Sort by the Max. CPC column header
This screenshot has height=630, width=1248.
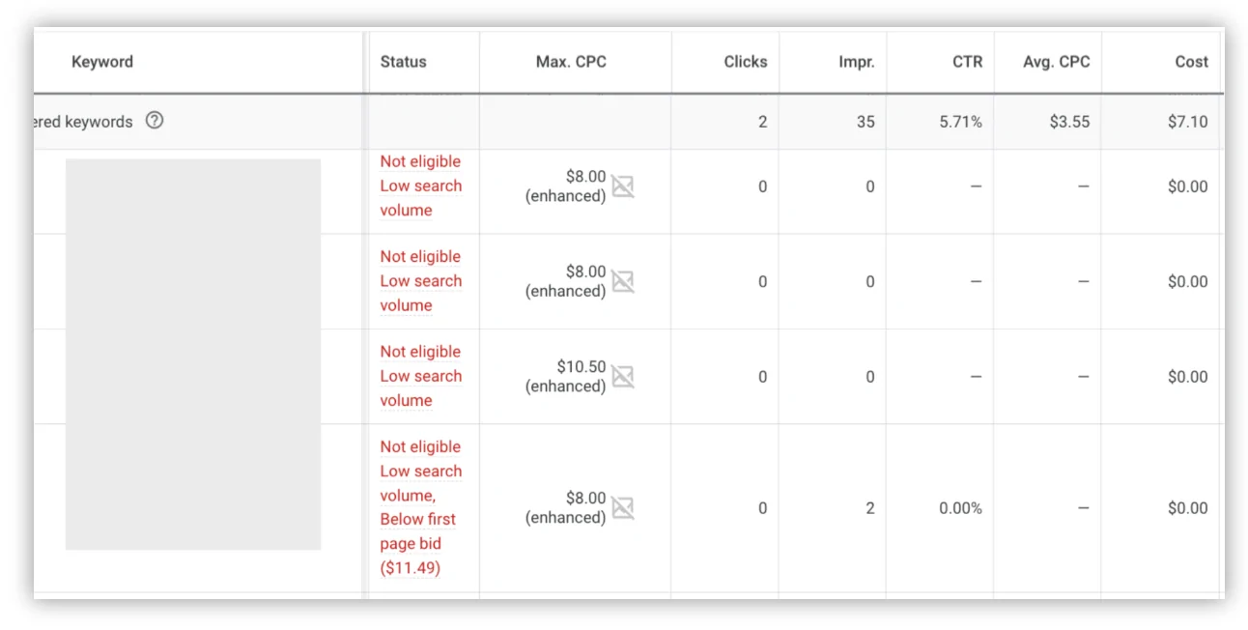pyautogui.click(x=571, y=62)
